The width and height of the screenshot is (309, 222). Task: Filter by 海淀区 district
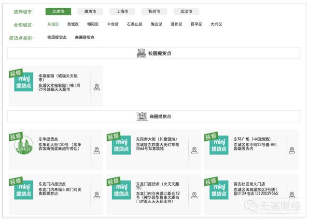pyautogui.click(x=156, y=24)
